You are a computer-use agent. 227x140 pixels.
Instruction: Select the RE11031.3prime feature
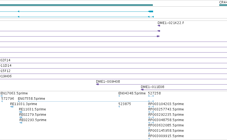tap(12, 107)
